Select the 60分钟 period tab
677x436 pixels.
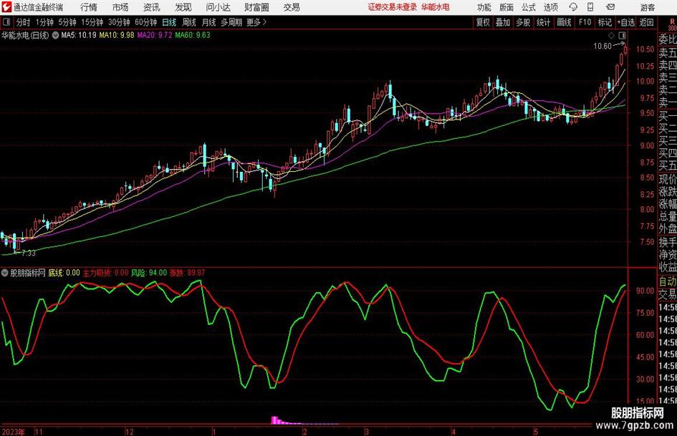coord(145,22)
